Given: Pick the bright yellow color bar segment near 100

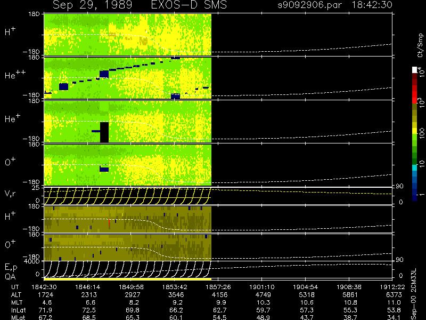Looking at the screenshot, I should 415,131.
